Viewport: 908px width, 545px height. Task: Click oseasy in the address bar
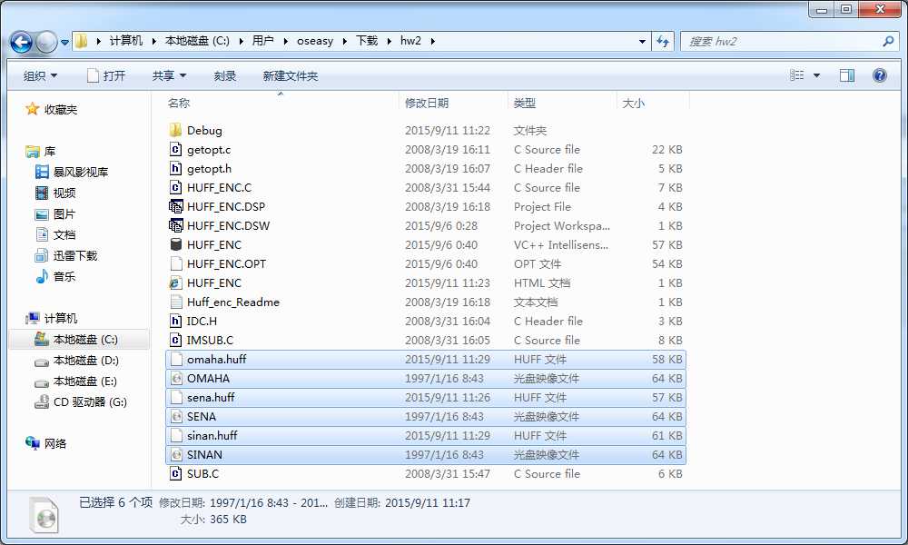click(x=315, y=41)
